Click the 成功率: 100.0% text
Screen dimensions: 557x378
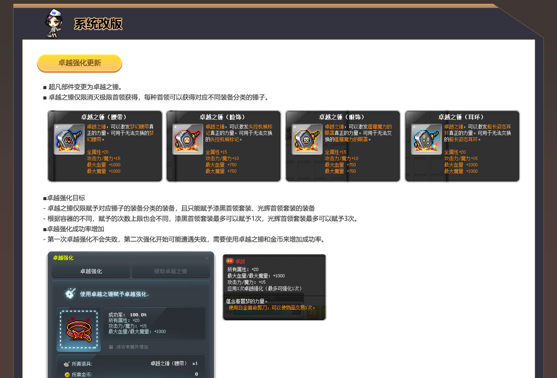click(x=127, y=315)
